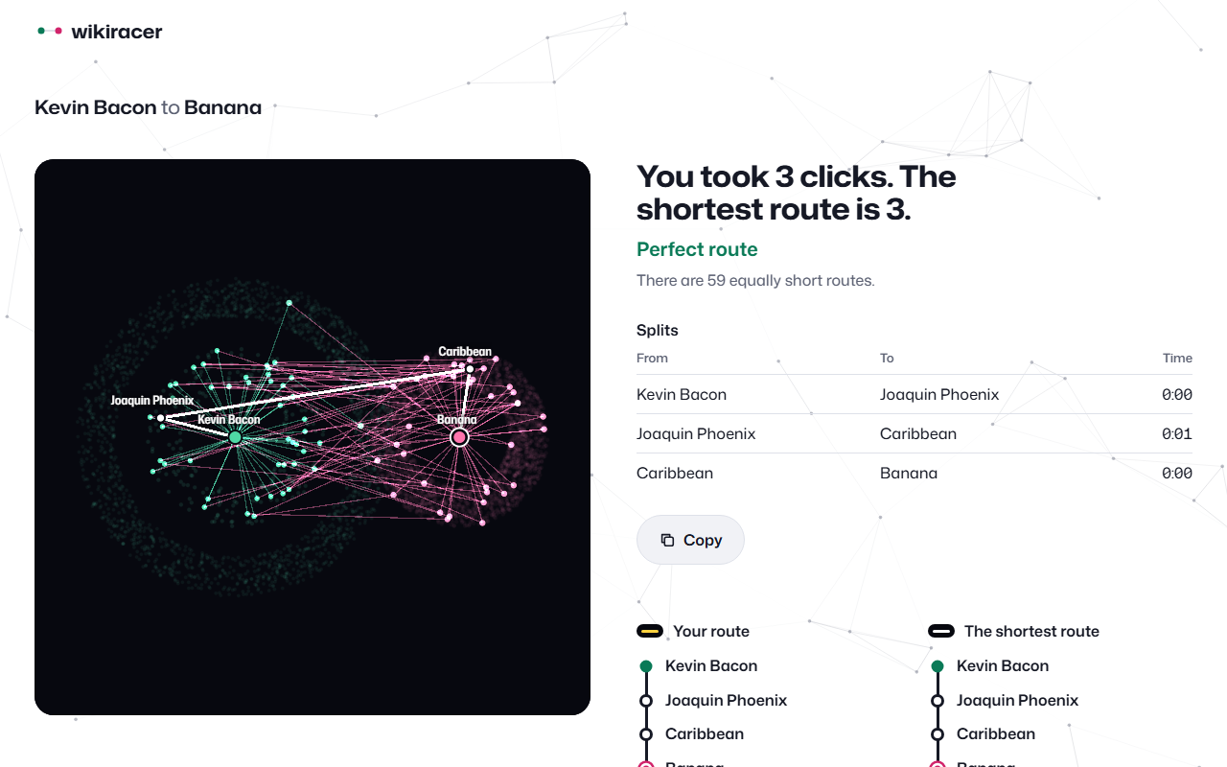Select the Kevin Bacon to Joaquin Phoenix split row

pos(914,394)
